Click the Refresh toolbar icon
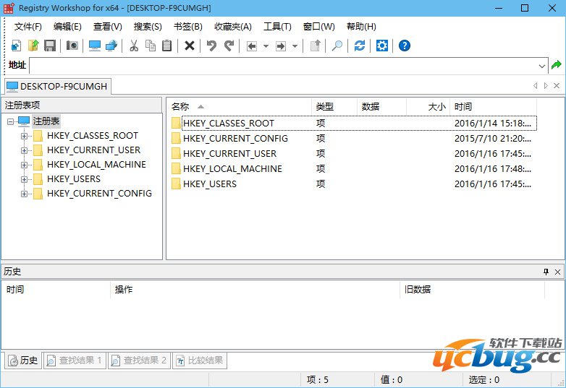This screenshot has width=566, height=388. pyautogui.click(x=360, y=46)
